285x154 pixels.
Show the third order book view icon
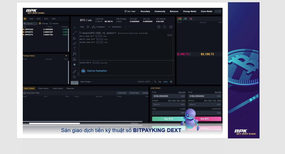pyautogui.click(x=190, y=19)
